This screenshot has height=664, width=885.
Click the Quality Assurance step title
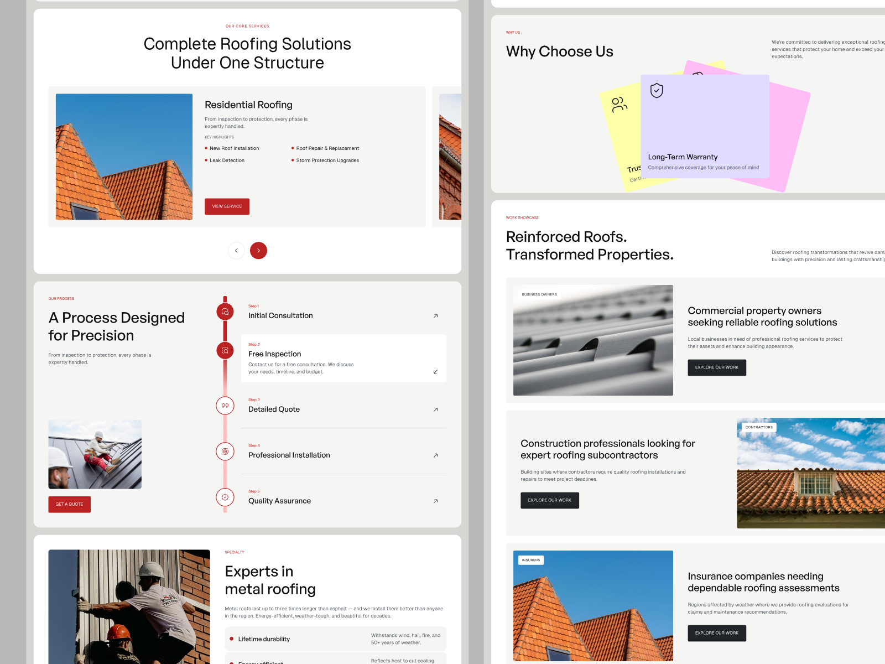(279, 501)
